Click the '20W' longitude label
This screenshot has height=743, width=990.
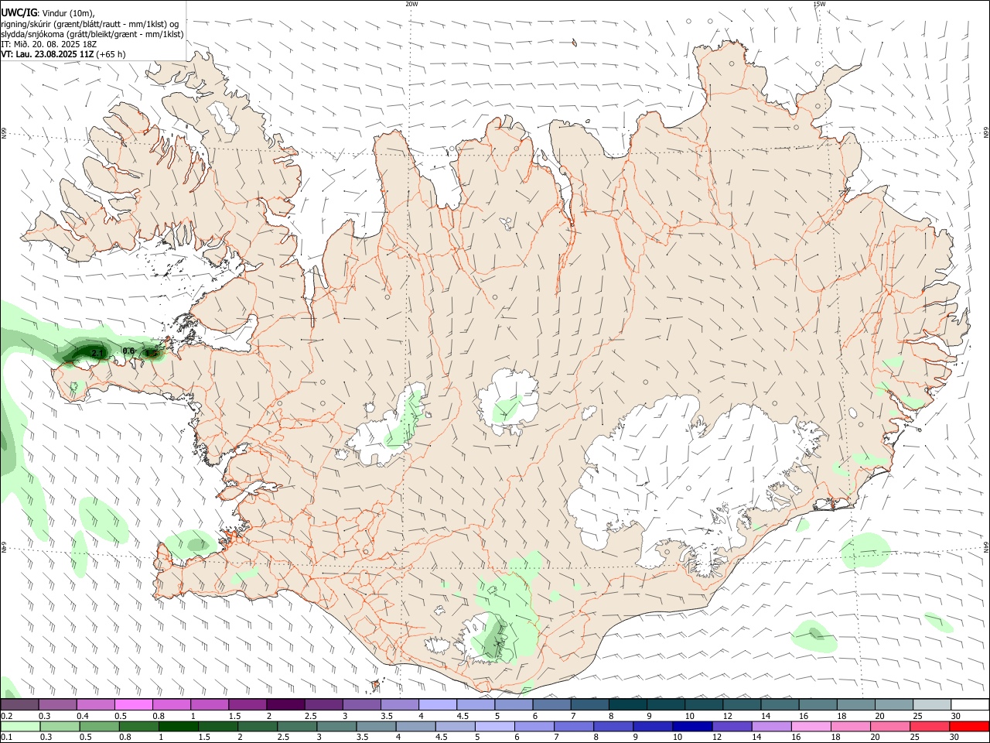click(411, 4)
